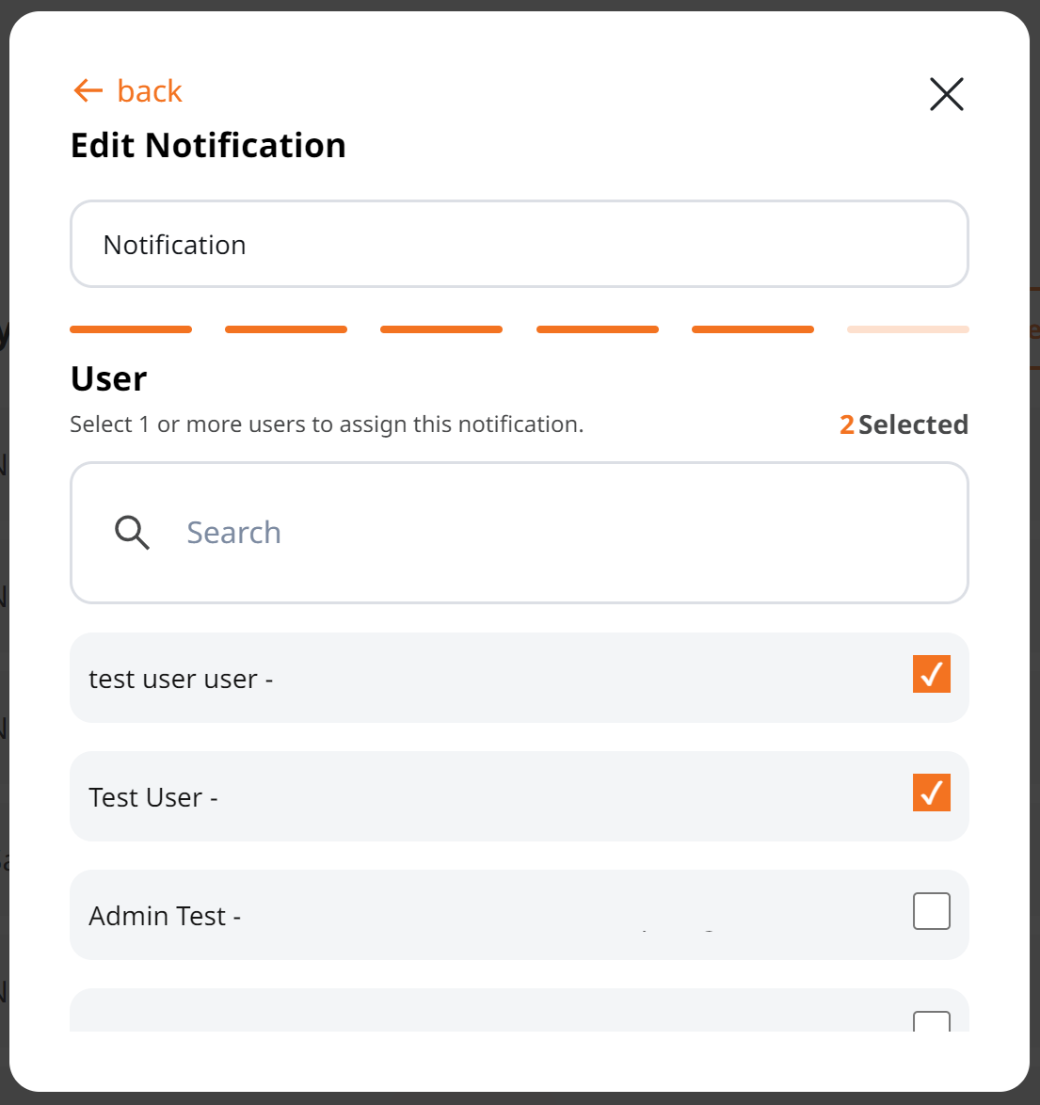Focus the Notification name field
1040x1105 pixels.
pos(520,244)
